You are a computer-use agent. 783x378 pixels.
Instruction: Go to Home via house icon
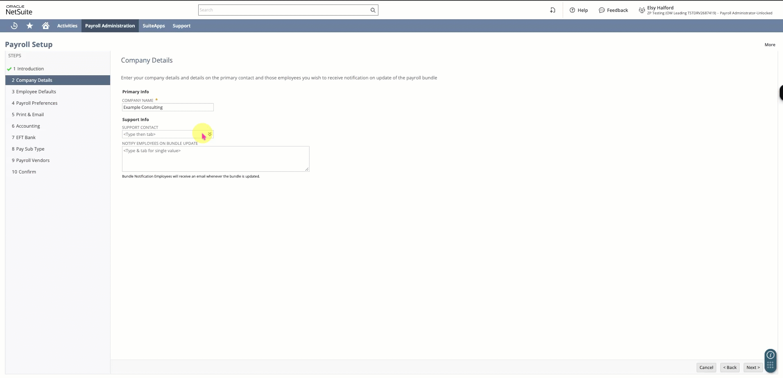[x=45, y=26]
